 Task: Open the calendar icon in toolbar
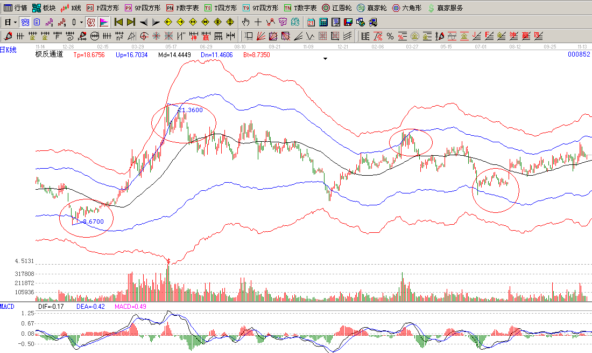pyautogui.click(x=311, y=23)
